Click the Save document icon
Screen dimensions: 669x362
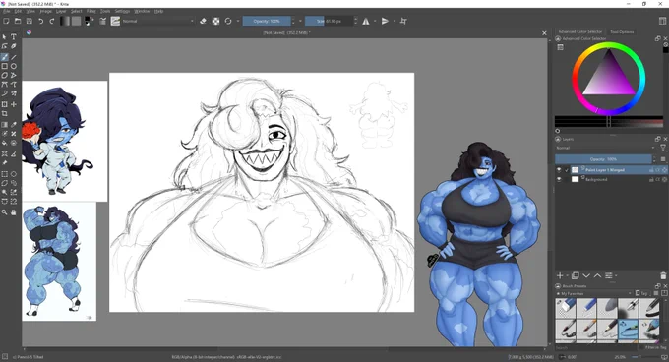pos(29,21)
